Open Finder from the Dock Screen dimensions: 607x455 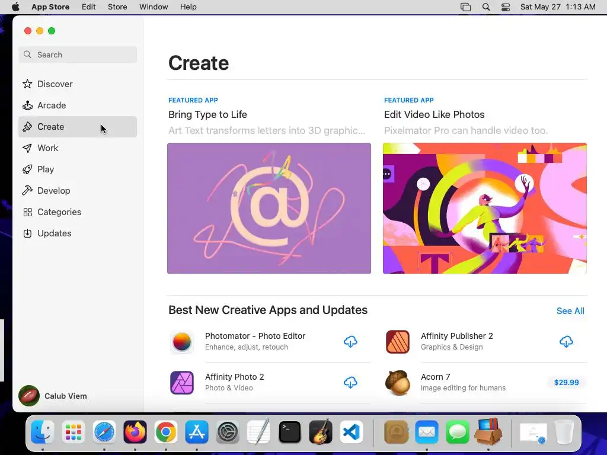click(43, 432)
